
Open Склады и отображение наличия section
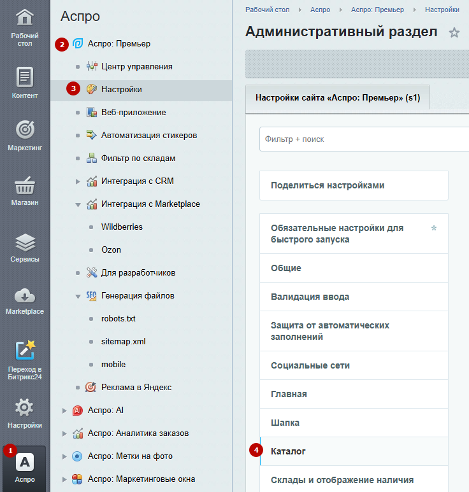354,479
